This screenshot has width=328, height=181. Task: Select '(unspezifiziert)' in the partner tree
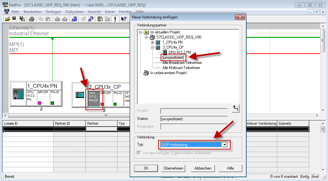[x=173, y=58]
